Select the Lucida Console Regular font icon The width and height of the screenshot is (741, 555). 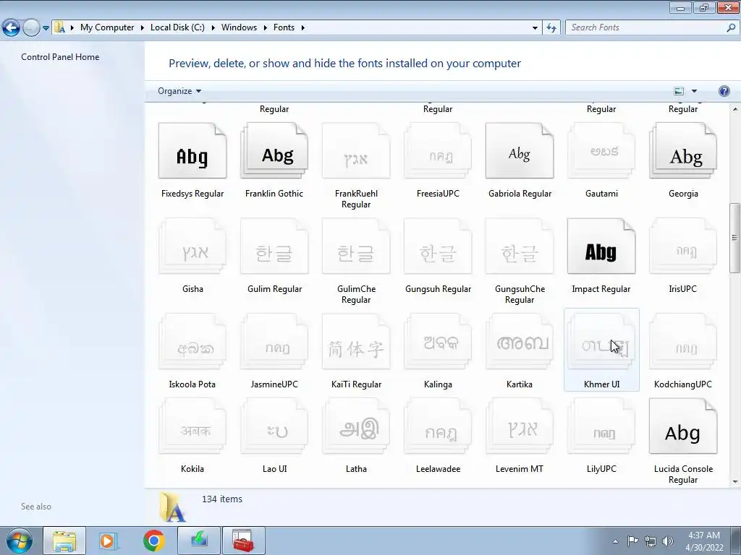pos(683,426)
